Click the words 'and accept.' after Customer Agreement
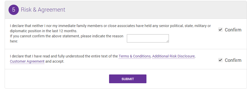 [x=55, y=61]
